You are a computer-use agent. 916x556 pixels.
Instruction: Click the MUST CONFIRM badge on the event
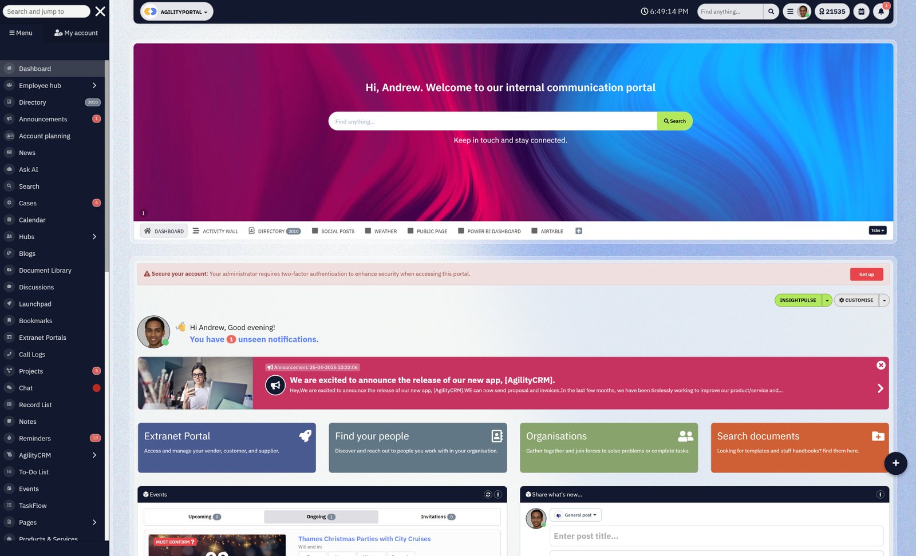point(173,542)
